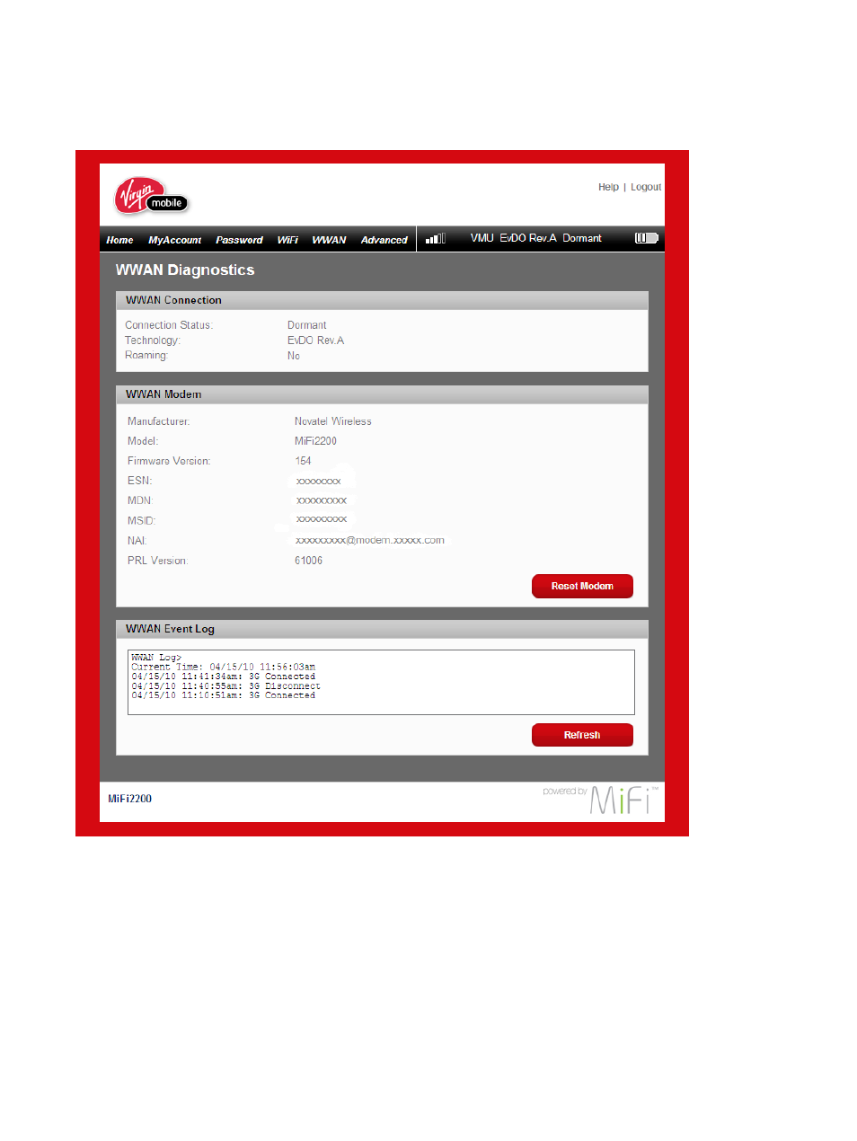Select the 11:10:51am 3G Connected log entry
The image size is (857, 1141).
[224, 695]
